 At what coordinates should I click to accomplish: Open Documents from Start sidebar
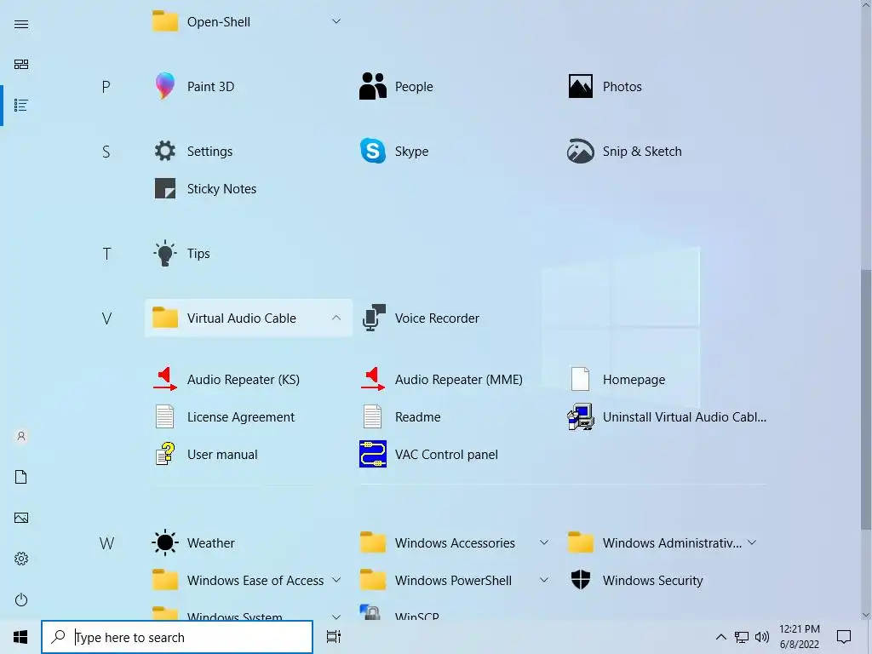[21, 477]
